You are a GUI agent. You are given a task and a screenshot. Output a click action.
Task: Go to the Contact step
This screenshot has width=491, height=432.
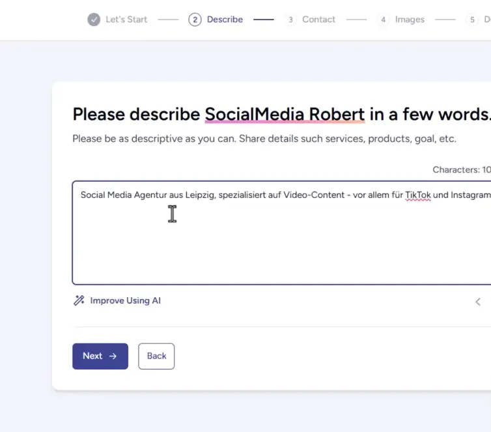[x=318, y=20]
